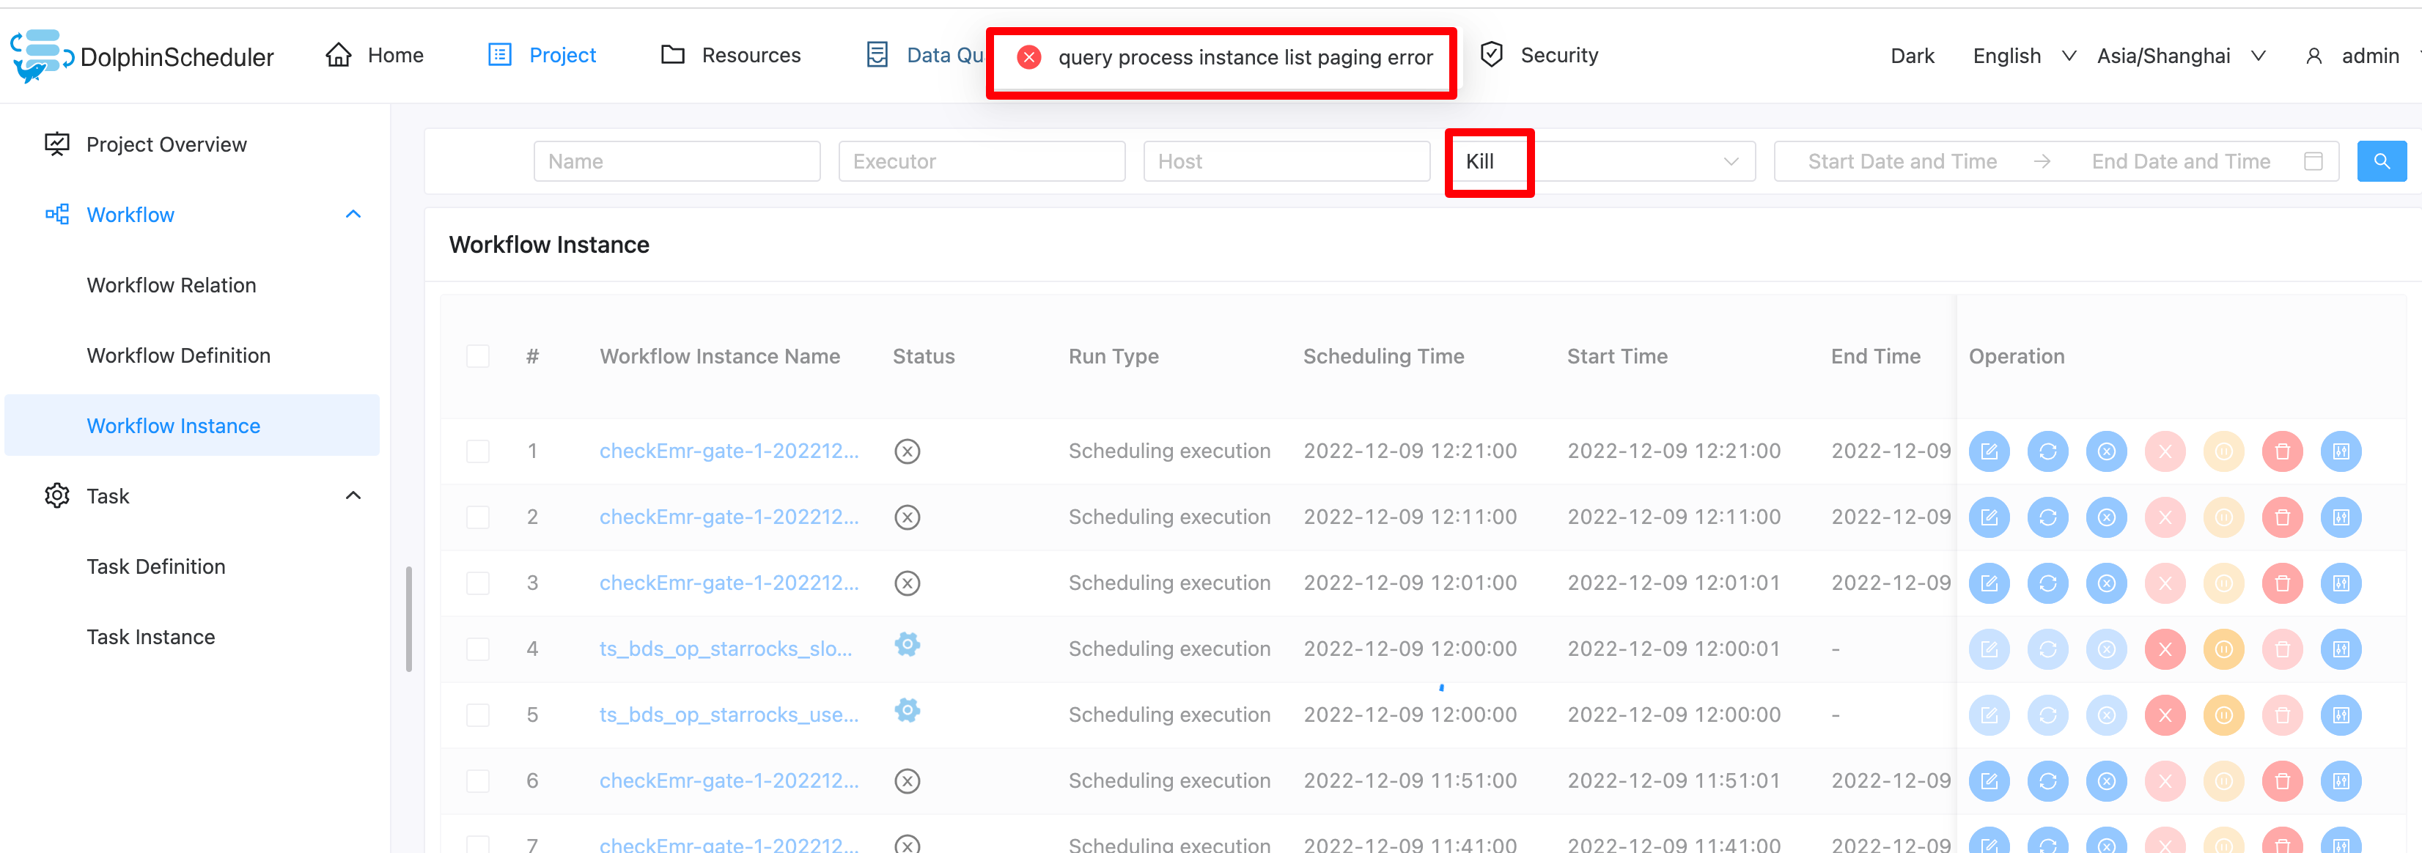Delete the workflow instance in row 6
The width and height of the screenshot is (2422, 853).
point(2282,780)
